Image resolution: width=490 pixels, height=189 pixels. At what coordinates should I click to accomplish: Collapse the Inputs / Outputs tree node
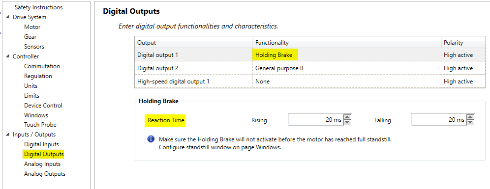pyautogui.click(x=7, y=135)
